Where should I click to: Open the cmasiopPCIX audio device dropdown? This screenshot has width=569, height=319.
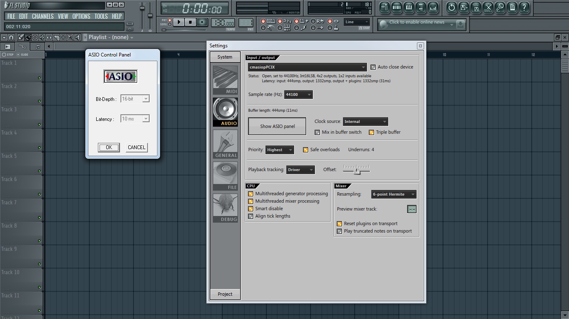[307, 67]
